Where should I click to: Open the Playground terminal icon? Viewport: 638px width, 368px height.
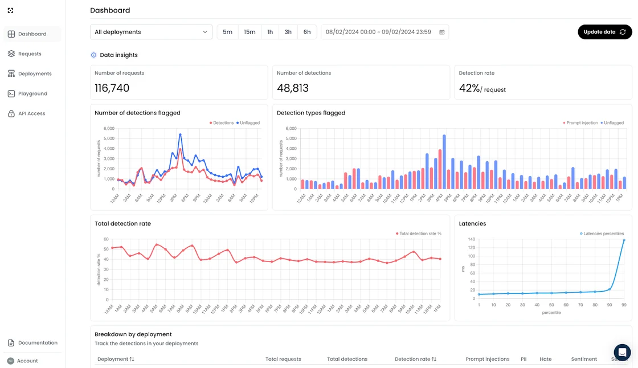[11, 93]
